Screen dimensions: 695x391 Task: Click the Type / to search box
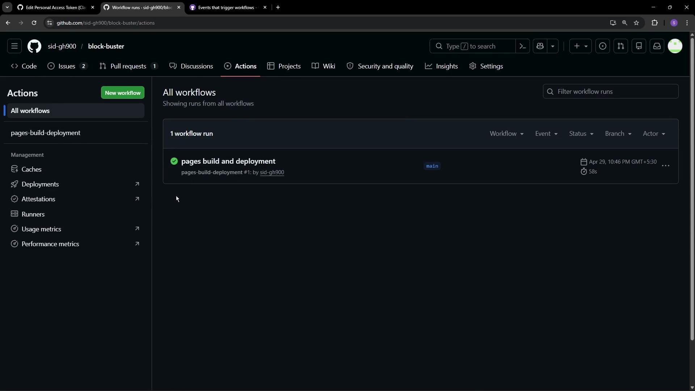(x=472, y=46)
